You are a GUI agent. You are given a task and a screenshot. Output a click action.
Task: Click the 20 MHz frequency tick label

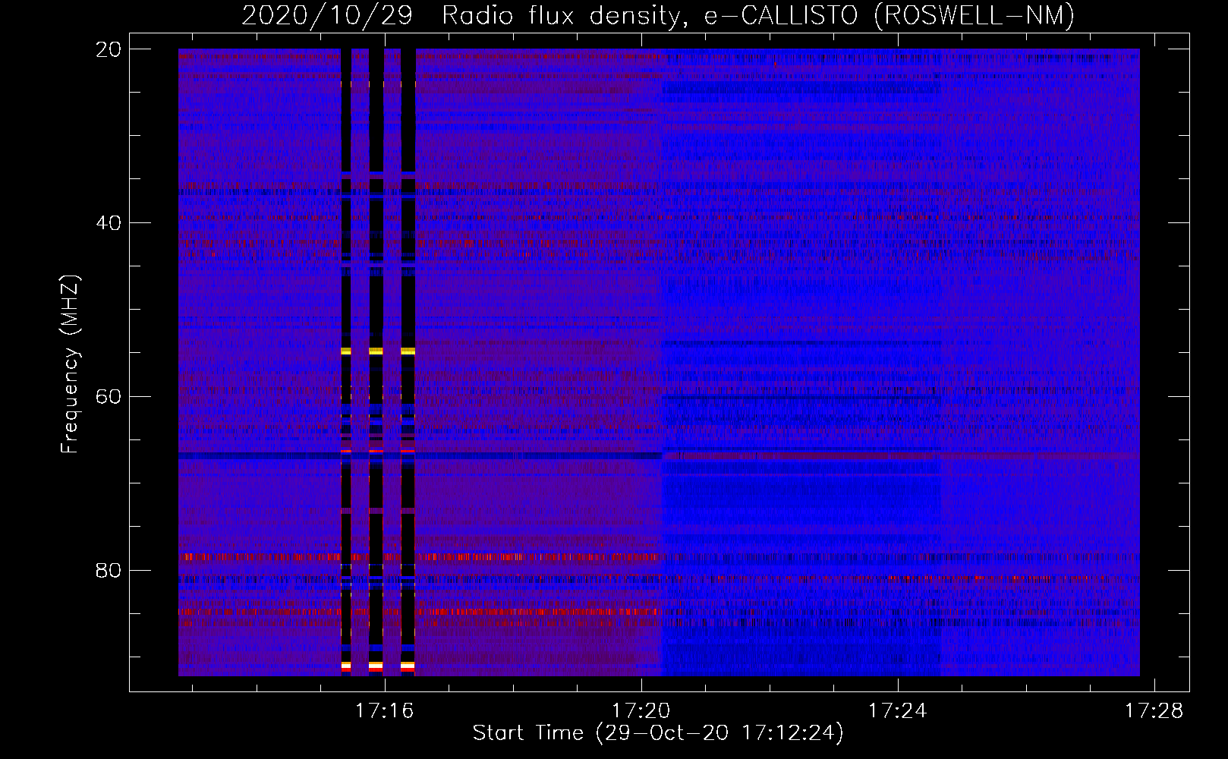tap(109, 49)
